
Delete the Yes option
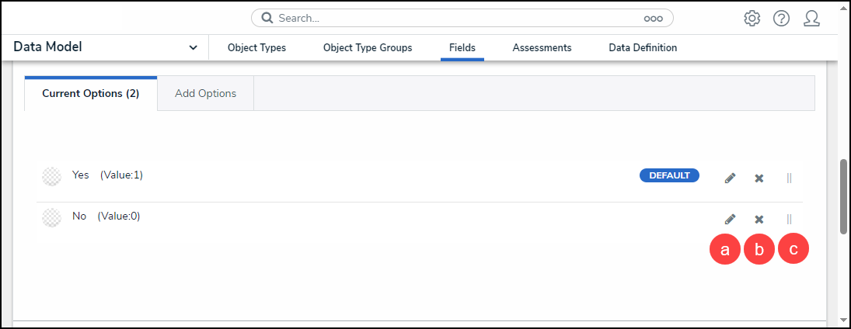click(759, 178)
